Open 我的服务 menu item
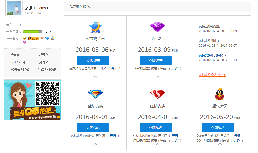The image size is (258, 153). point(44,62)
